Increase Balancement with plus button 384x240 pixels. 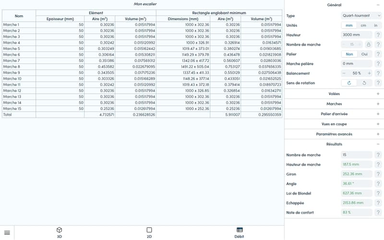(x=369, y=73)
